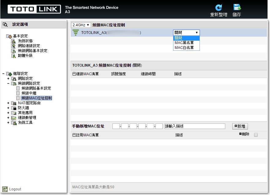Tick the checkbox next to 刪除
The width and height of the screenshot is (270, 195).
(256, 135)
